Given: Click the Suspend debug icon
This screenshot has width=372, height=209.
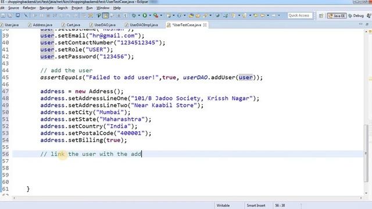Looking at the screenshot, I should pyautogui.click(x=41, y=16).
